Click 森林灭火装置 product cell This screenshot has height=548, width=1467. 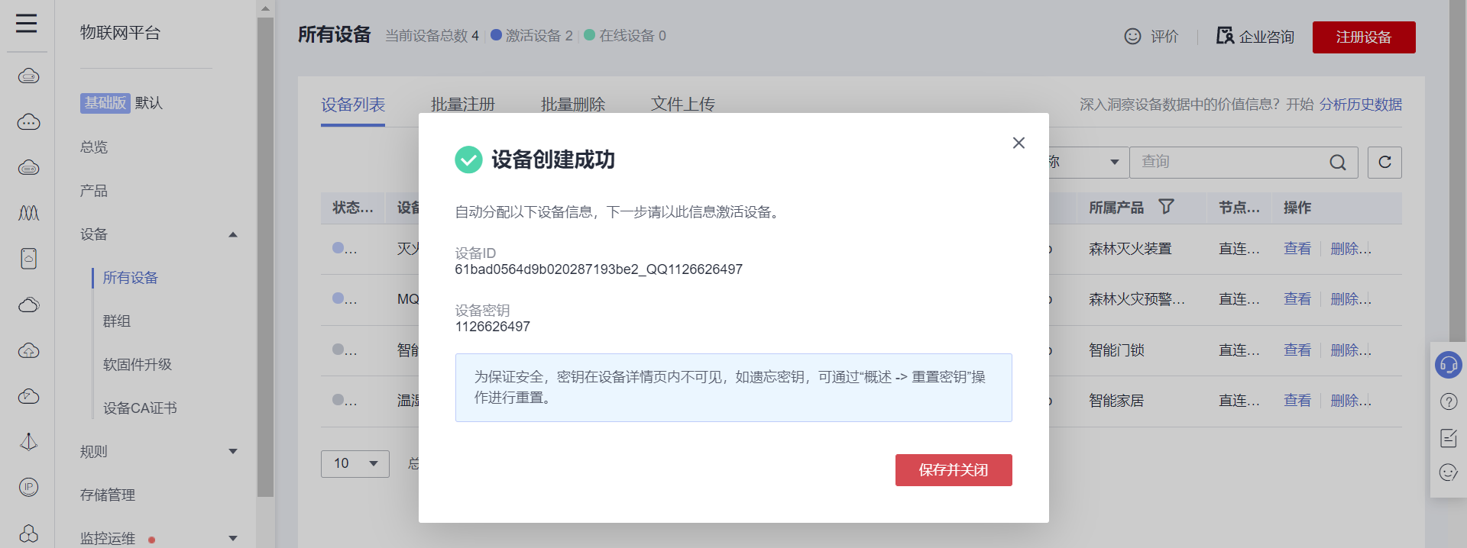pyautogui.click(x=1130, y=249)
